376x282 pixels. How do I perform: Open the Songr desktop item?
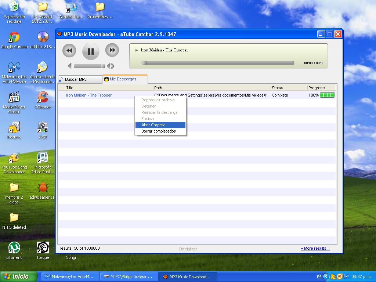click(71, 257)
